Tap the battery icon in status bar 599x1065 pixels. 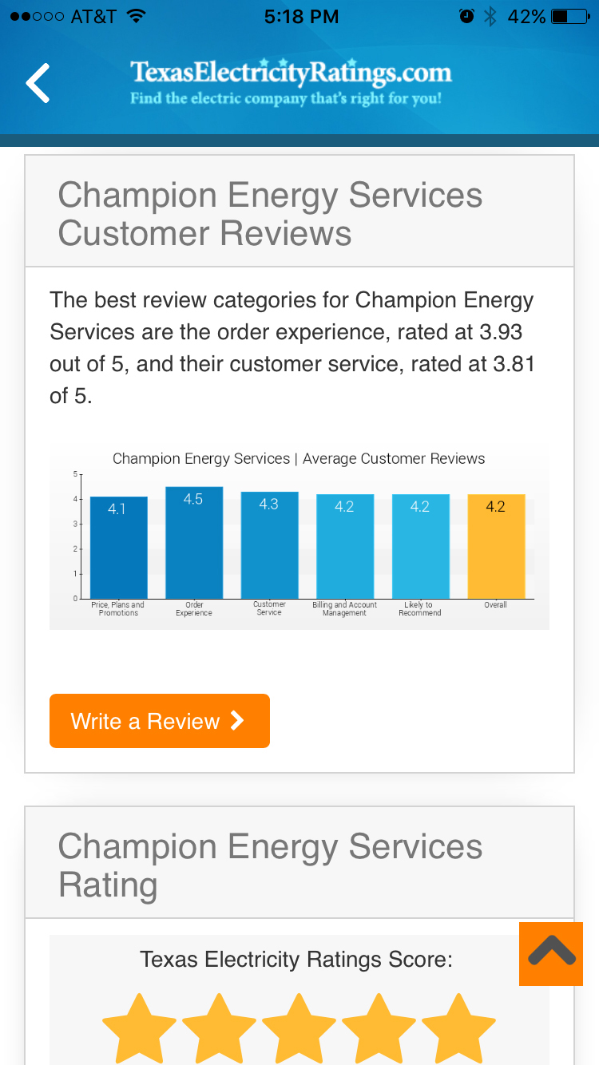(x=570, y=17)
